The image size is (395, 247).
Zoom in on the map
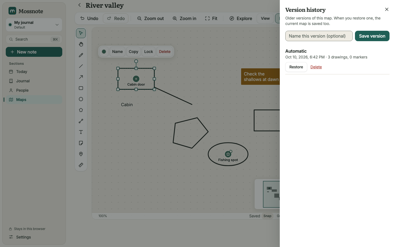(x=184, y=18)
